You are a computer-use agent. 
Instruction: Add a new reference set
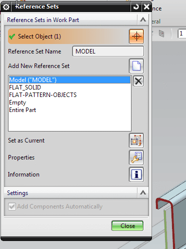136,66
